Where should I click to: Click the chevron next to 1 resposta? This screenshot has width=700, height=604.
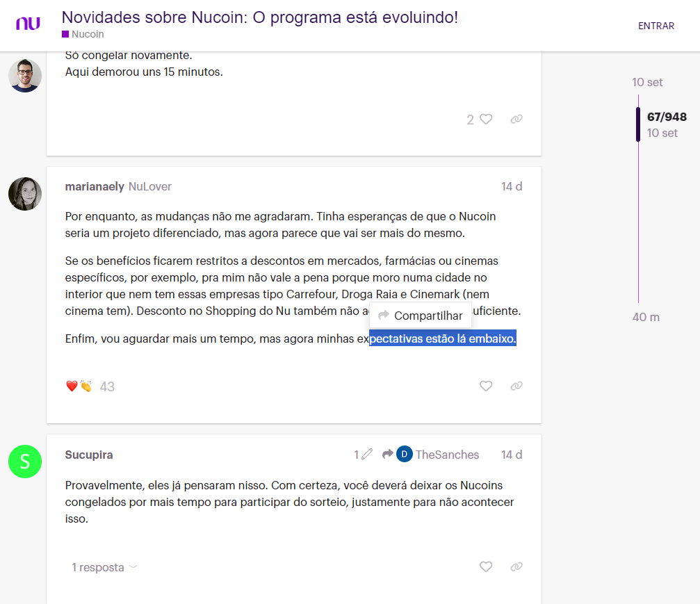[x=133, y=567]
